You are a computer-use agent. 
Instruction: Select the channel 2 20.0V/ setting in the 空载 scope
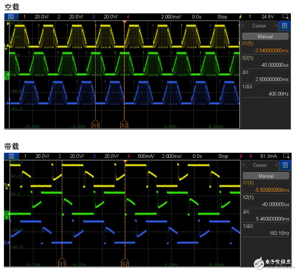click(76, 17)
